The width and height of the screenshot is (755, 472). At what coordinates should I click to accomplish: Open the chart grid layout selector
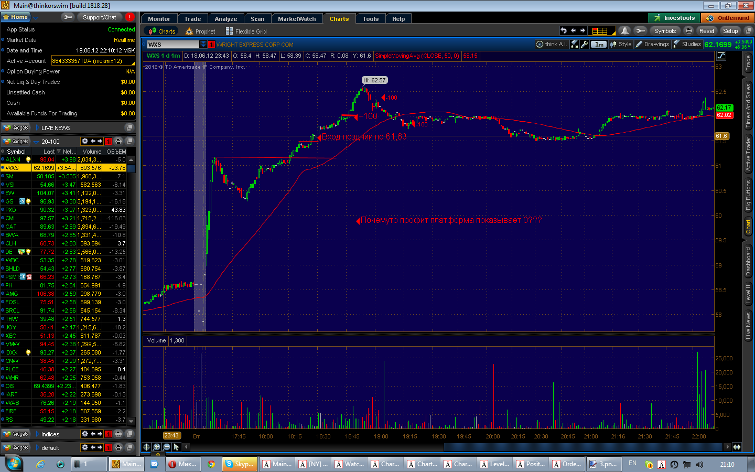(601, 31)
